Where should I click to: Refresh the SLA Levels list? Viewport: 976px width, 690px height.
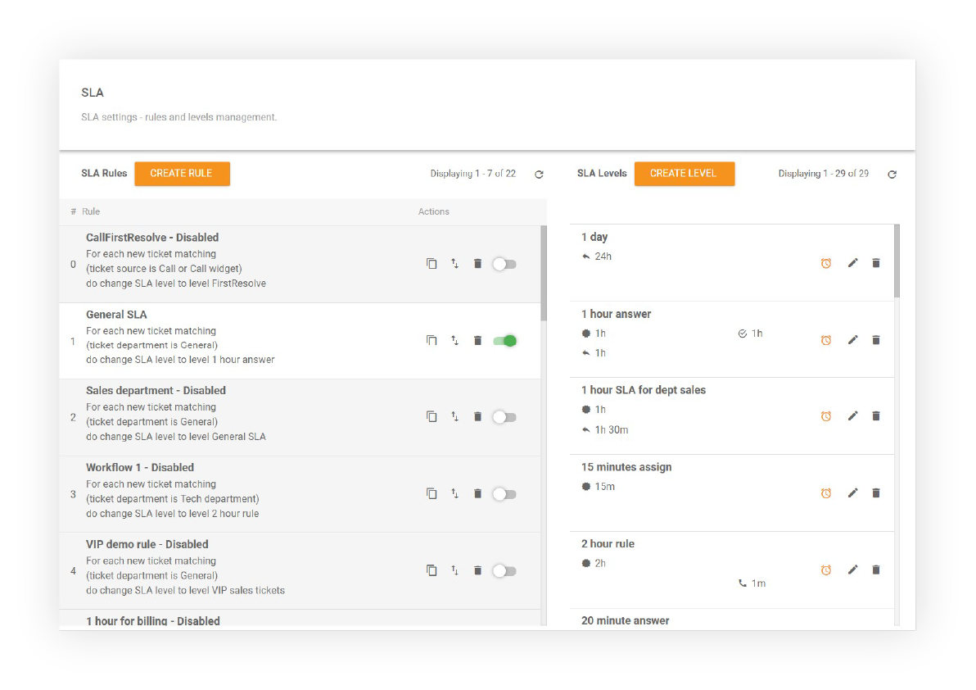click(892, 174)
